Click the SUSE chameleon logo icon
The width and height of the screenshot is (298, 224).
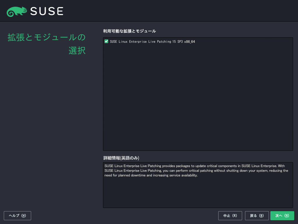coord(17,11)
